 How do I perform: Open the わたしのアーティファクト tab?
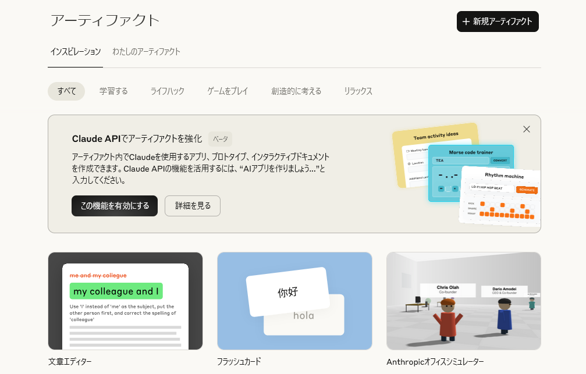pyautogui.click(x=147, y=52)
